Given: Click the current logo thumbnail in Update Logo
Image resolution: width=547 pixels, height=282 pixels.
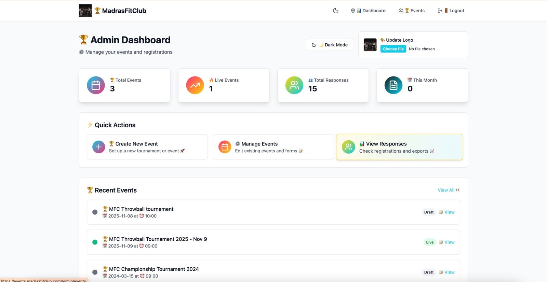Looking at the screenshot, I should click(x=370, y=45).
